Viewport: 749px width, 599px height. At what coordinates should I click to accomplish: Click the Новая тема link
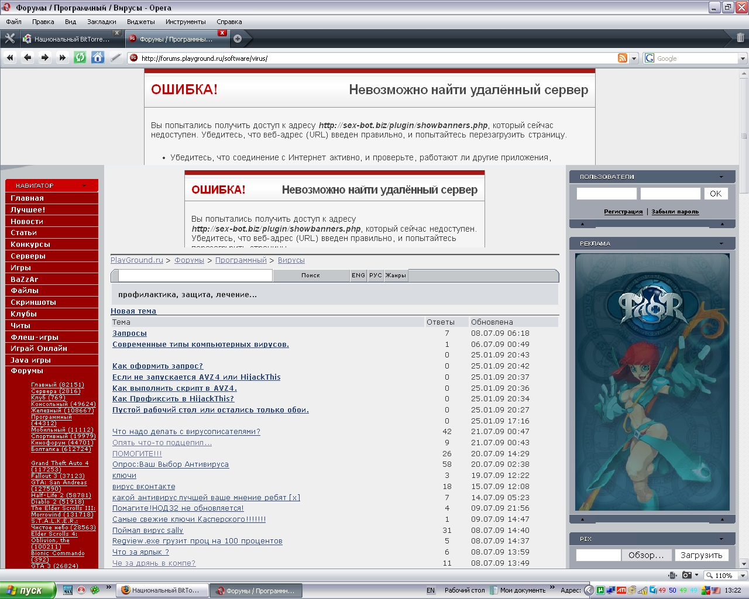click(133, 311)
